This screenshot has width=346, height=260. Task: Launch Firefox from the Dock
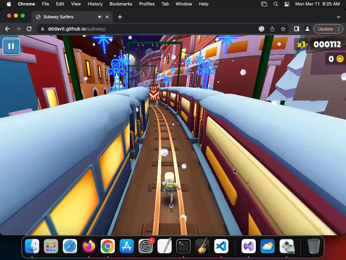click(89, 246)
